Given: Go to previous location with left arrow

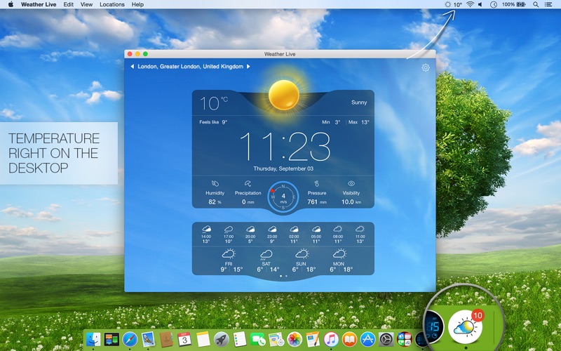Looking at the screenshot, I should pyautogui.click(x=132, y=67).
